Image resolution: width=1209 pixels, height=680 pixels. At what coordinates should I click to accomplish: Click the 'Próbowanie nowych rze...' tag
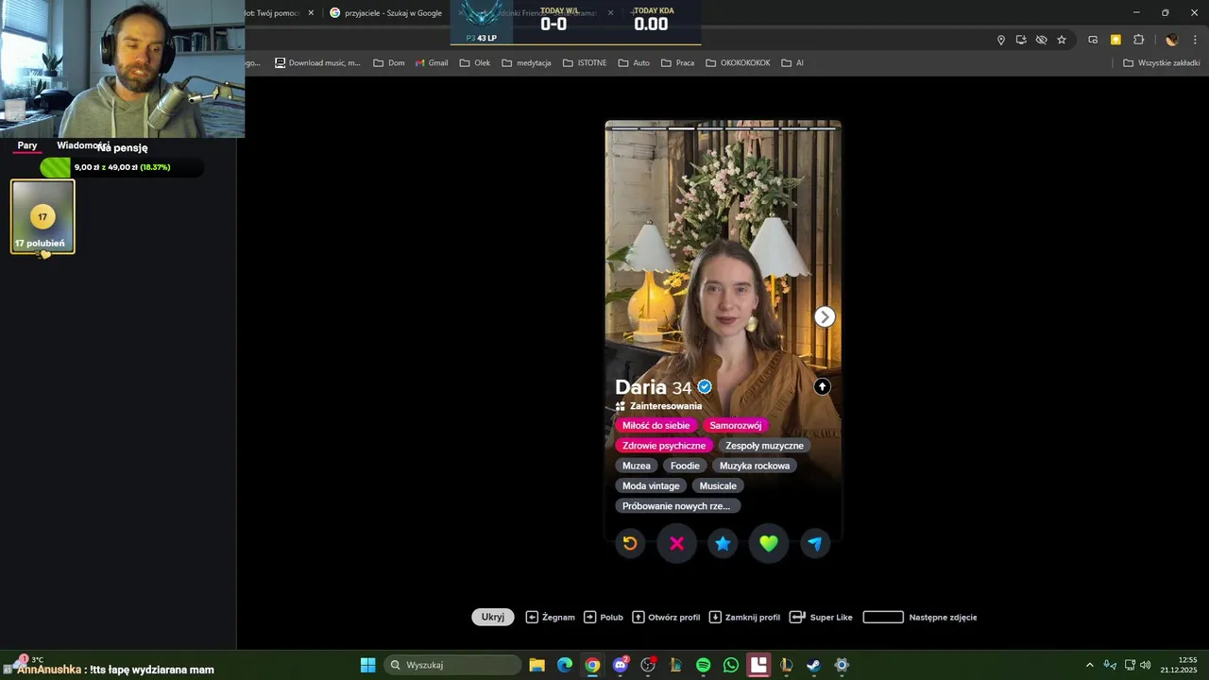676,506
